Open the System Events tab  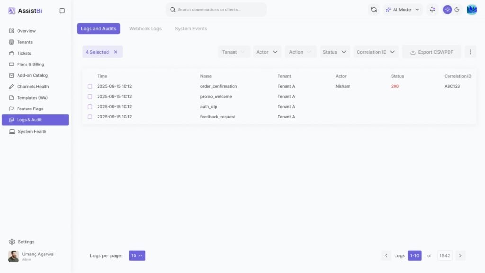(x=190, y=29)
